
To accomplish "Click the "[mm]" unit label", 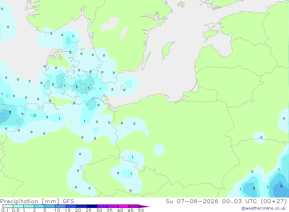I will coord(50,201).
